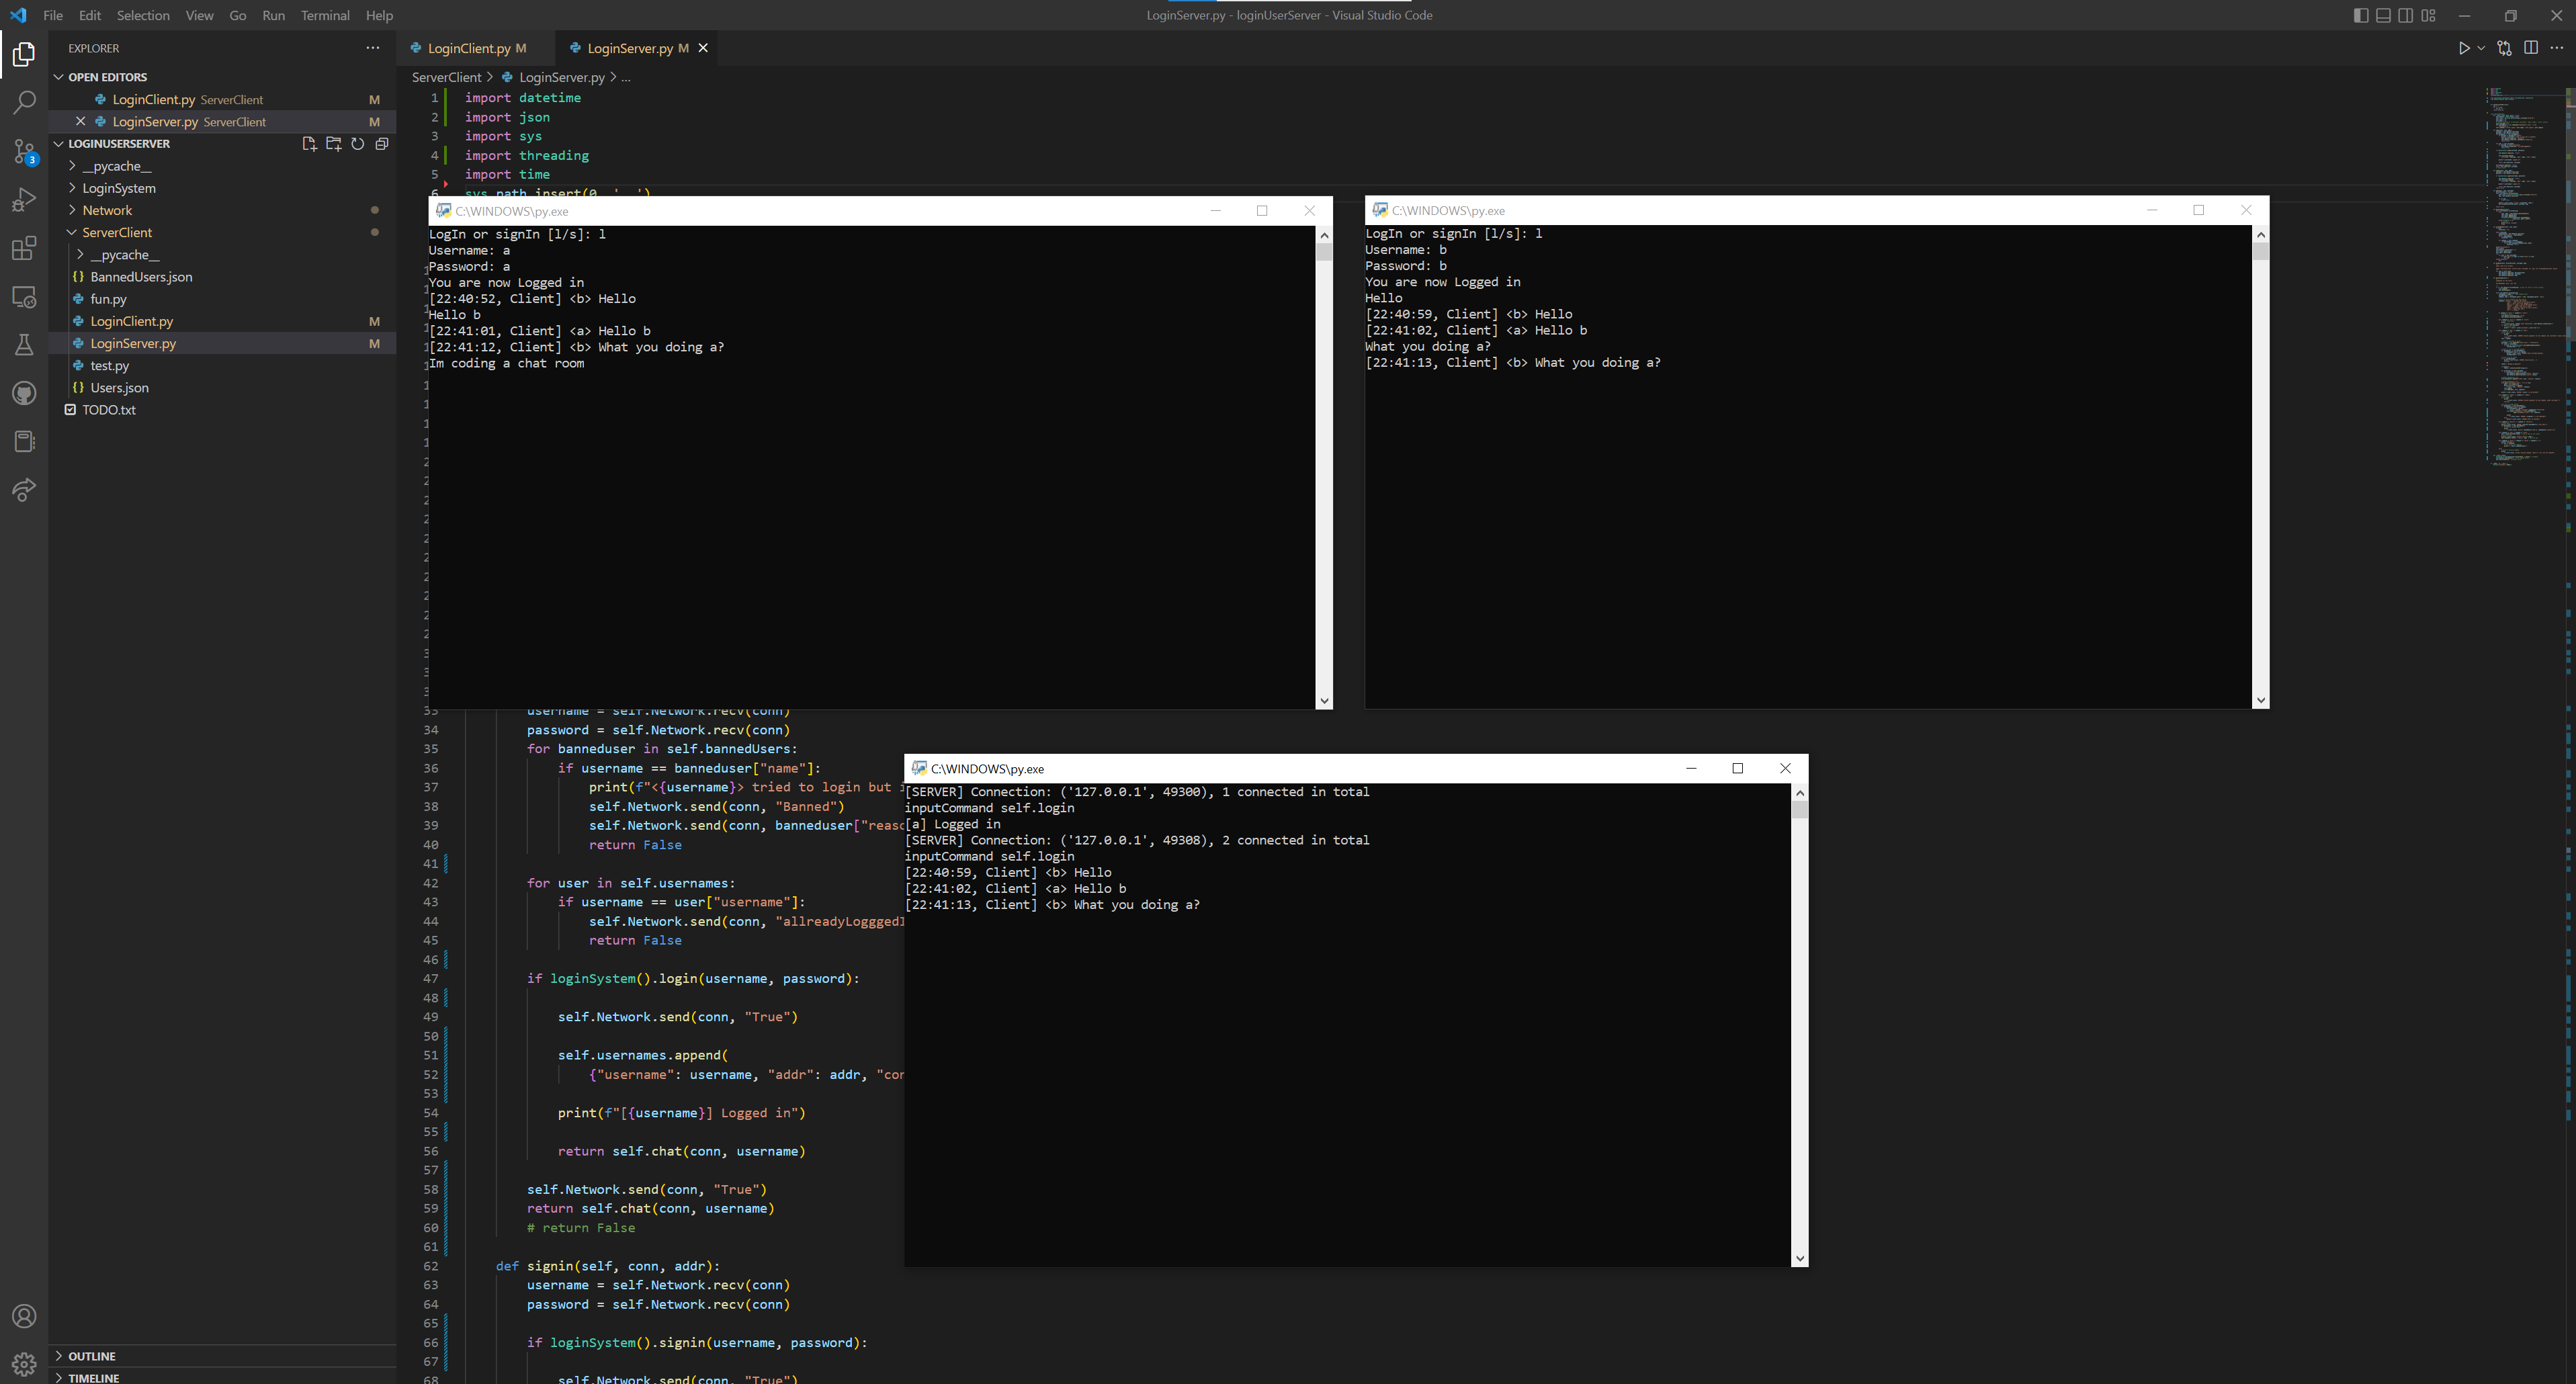Open the Source Control view
This screenshot has width=2576, height=1384.
[24, 151]
